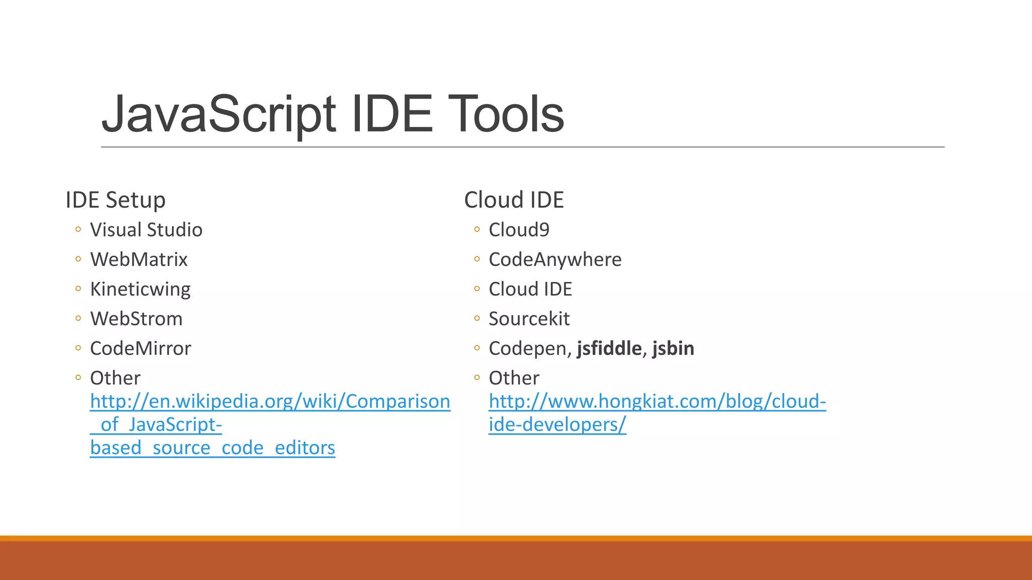This screenshot has width=1032, height=580.
Task: Click 'Other' under IDE Setup
Action: click(x=115, y=378)
